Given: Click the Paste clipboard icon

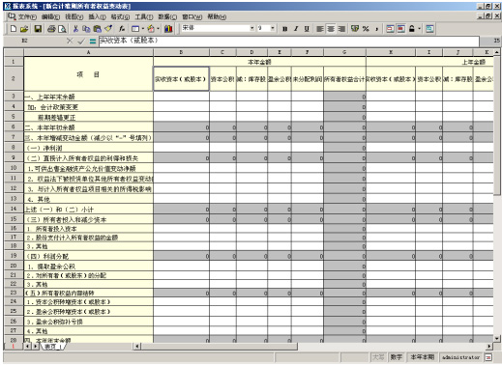Looking at the screenshot, I should (x=97, y=29).
